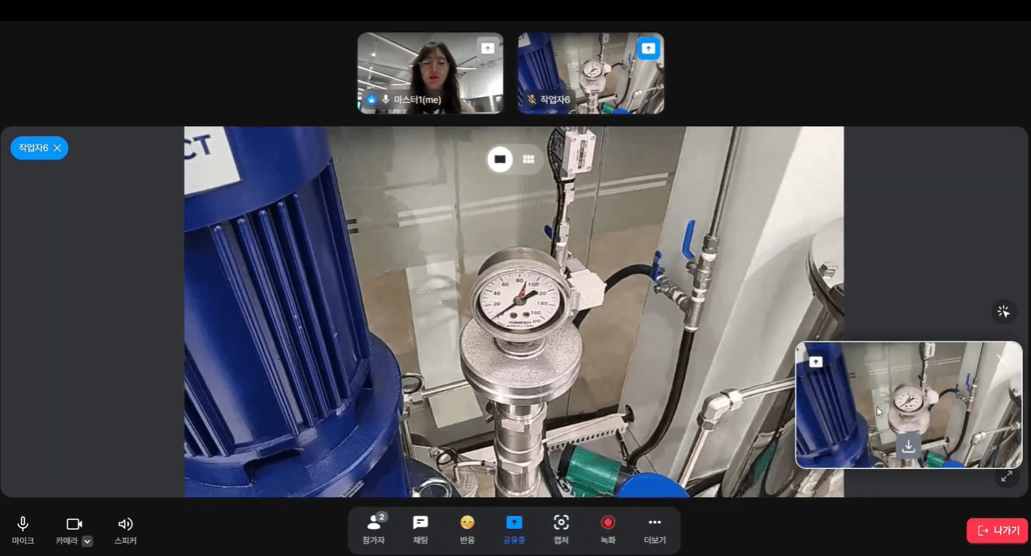This screenshot has width=1031, height=556.
Task: Click the 작업자6 thumbnail name label
Action: pyautogui.click(x=555, y=100)
